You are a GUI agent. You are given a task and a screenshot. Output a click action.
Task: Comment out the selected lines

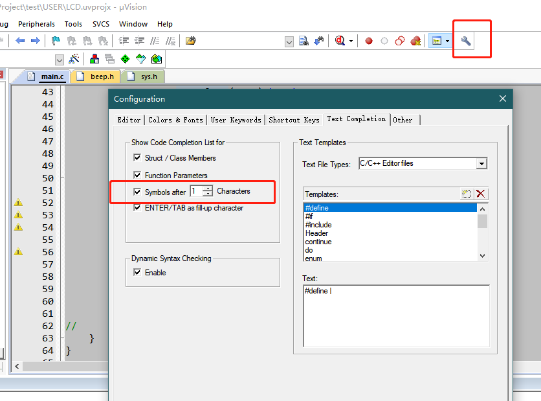pyautogui.click(x=155, y=41)
